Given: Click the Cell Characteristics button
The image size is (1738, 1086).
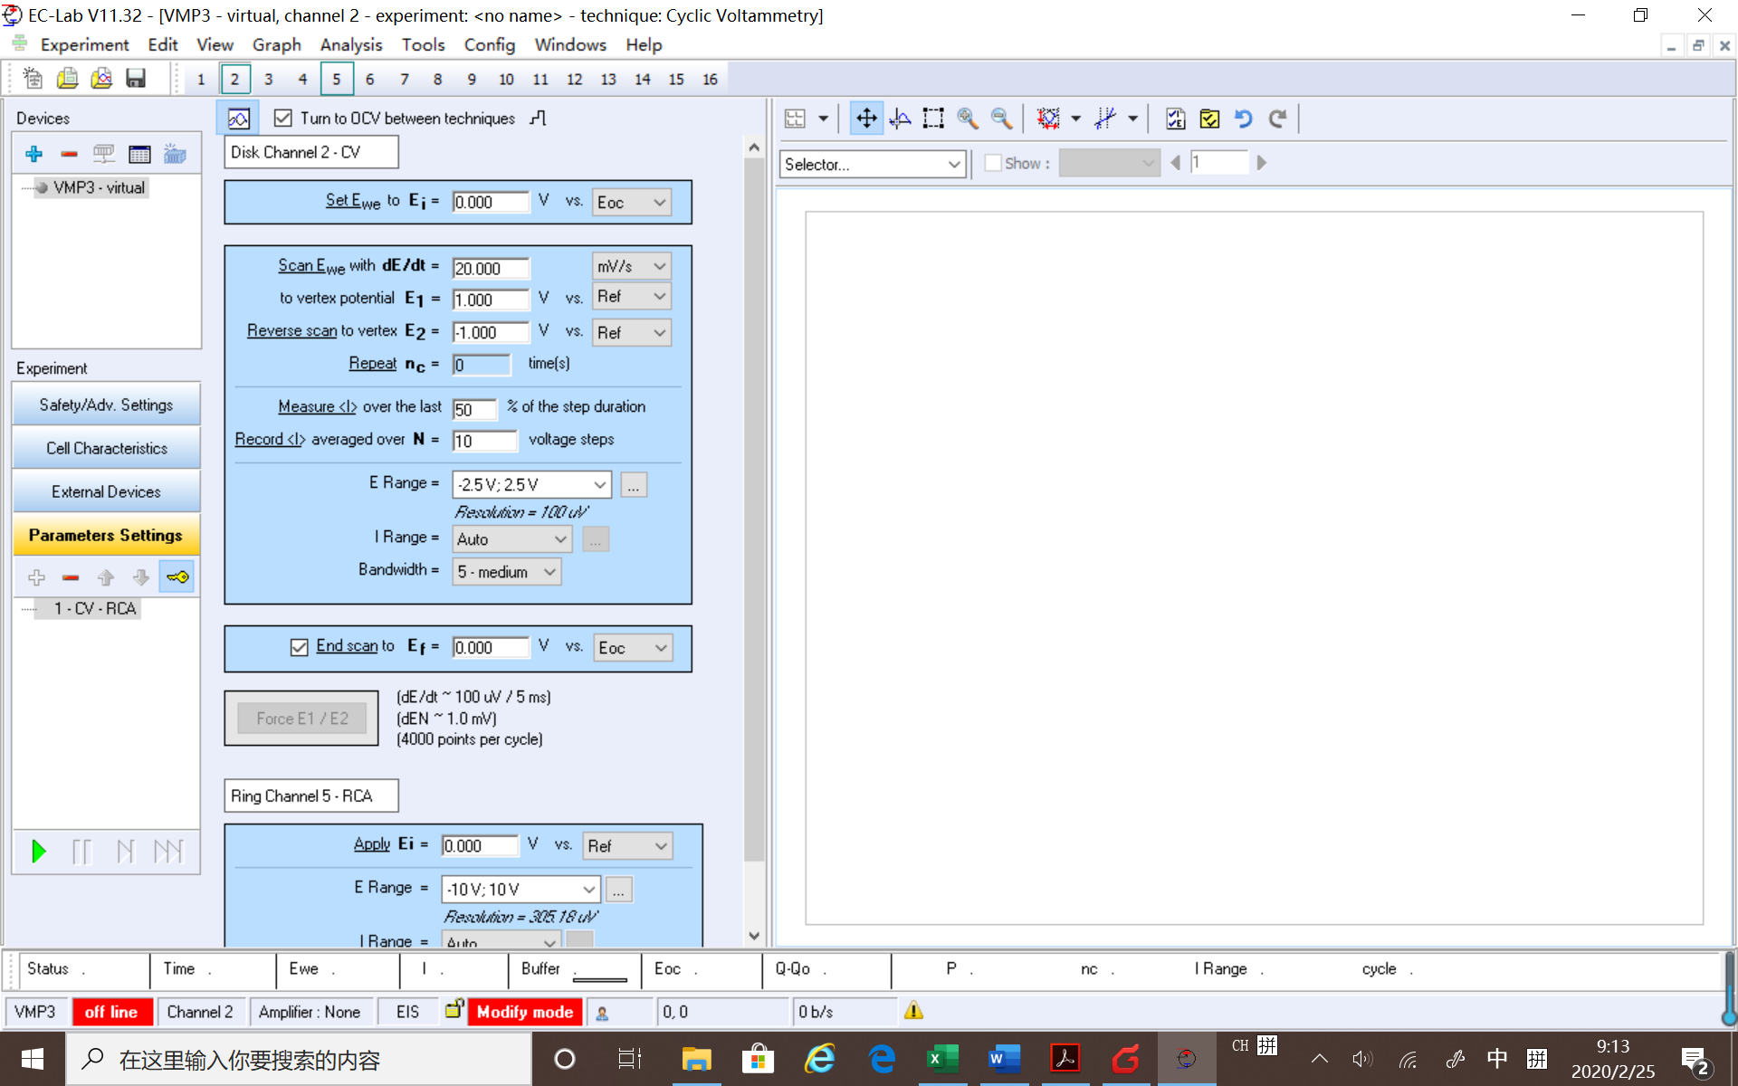Looking at the screenshot, I should [x=107, y=448].
